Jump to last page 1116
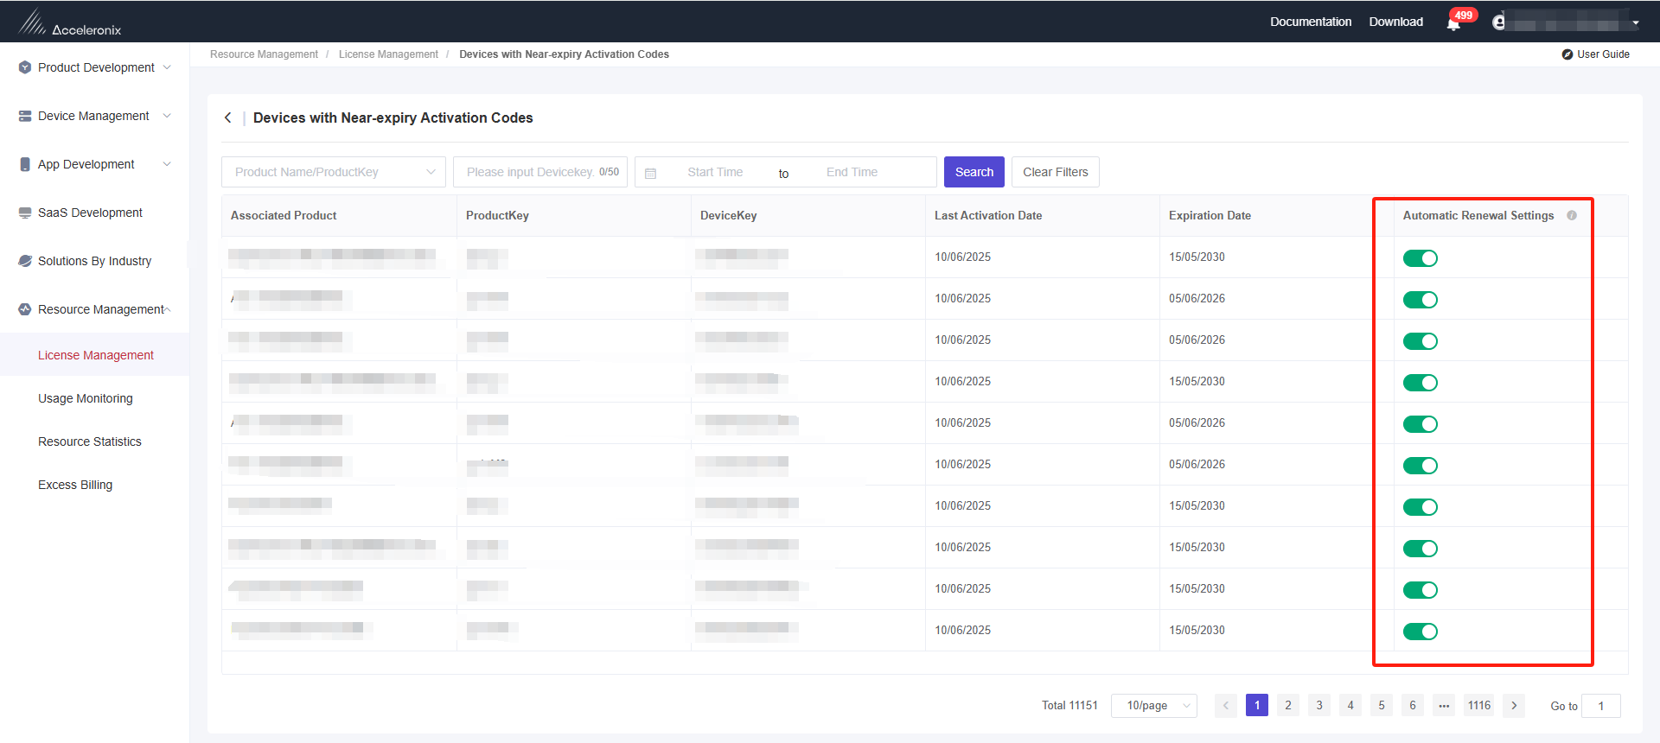1660x743 pixels. [x=1479, y=706]
